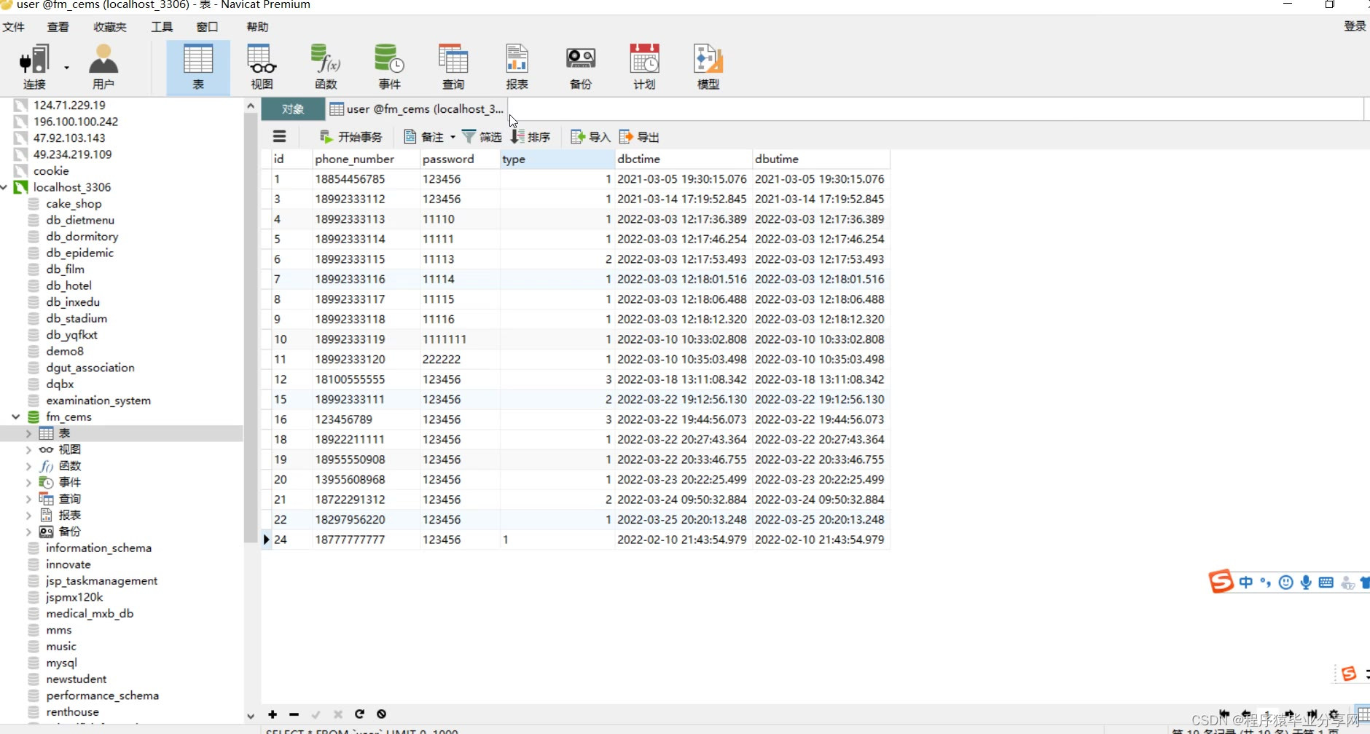1370x734 pixels.
Task: Click the 导出 export button
Action: (x=639, y=137)
